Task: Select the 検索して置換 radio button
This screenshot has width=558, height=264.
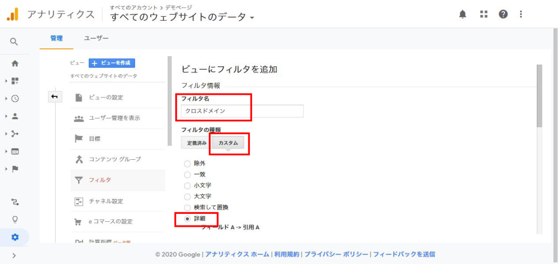Action: pos(187,207)
